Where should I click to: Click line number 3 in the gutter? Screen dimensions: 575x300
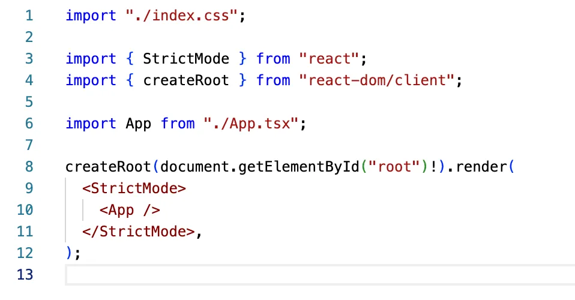29,59
